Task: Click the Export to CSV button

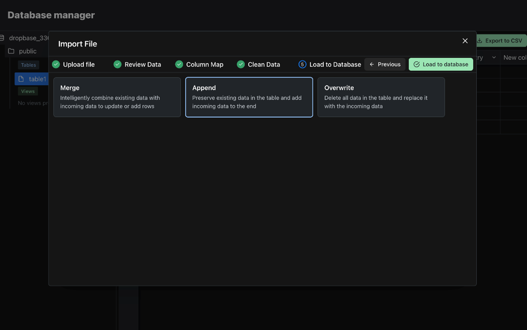Action: [x=500, y=41]
